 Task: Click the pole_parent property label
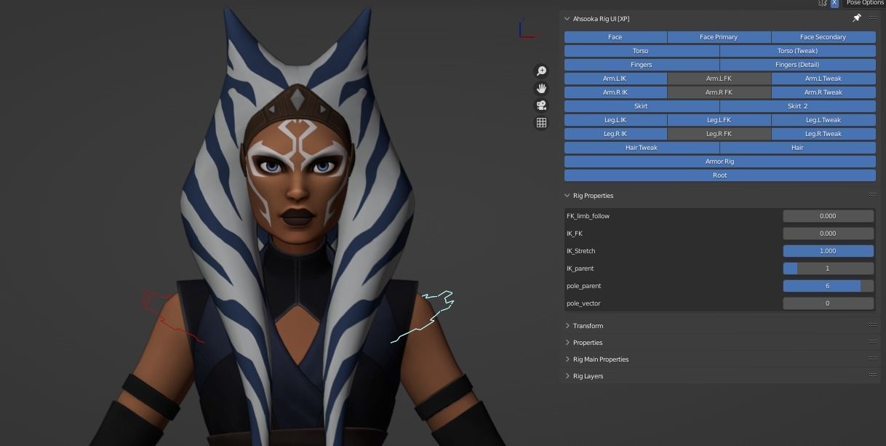coord(583,286)
